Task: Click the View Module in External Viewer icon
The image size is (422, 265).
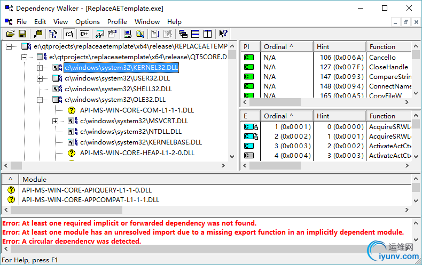Action: (100, 34)
